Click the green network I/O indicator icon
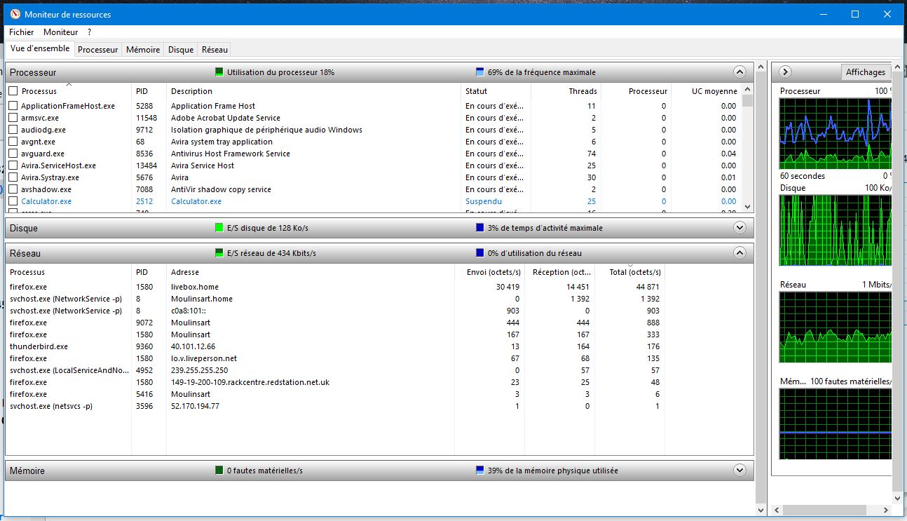This screenshot has width=907, height=521. 219,253
